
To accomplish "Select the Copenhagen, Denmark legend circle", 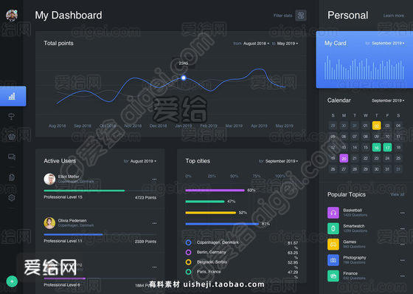I will [x=188, y=242].
